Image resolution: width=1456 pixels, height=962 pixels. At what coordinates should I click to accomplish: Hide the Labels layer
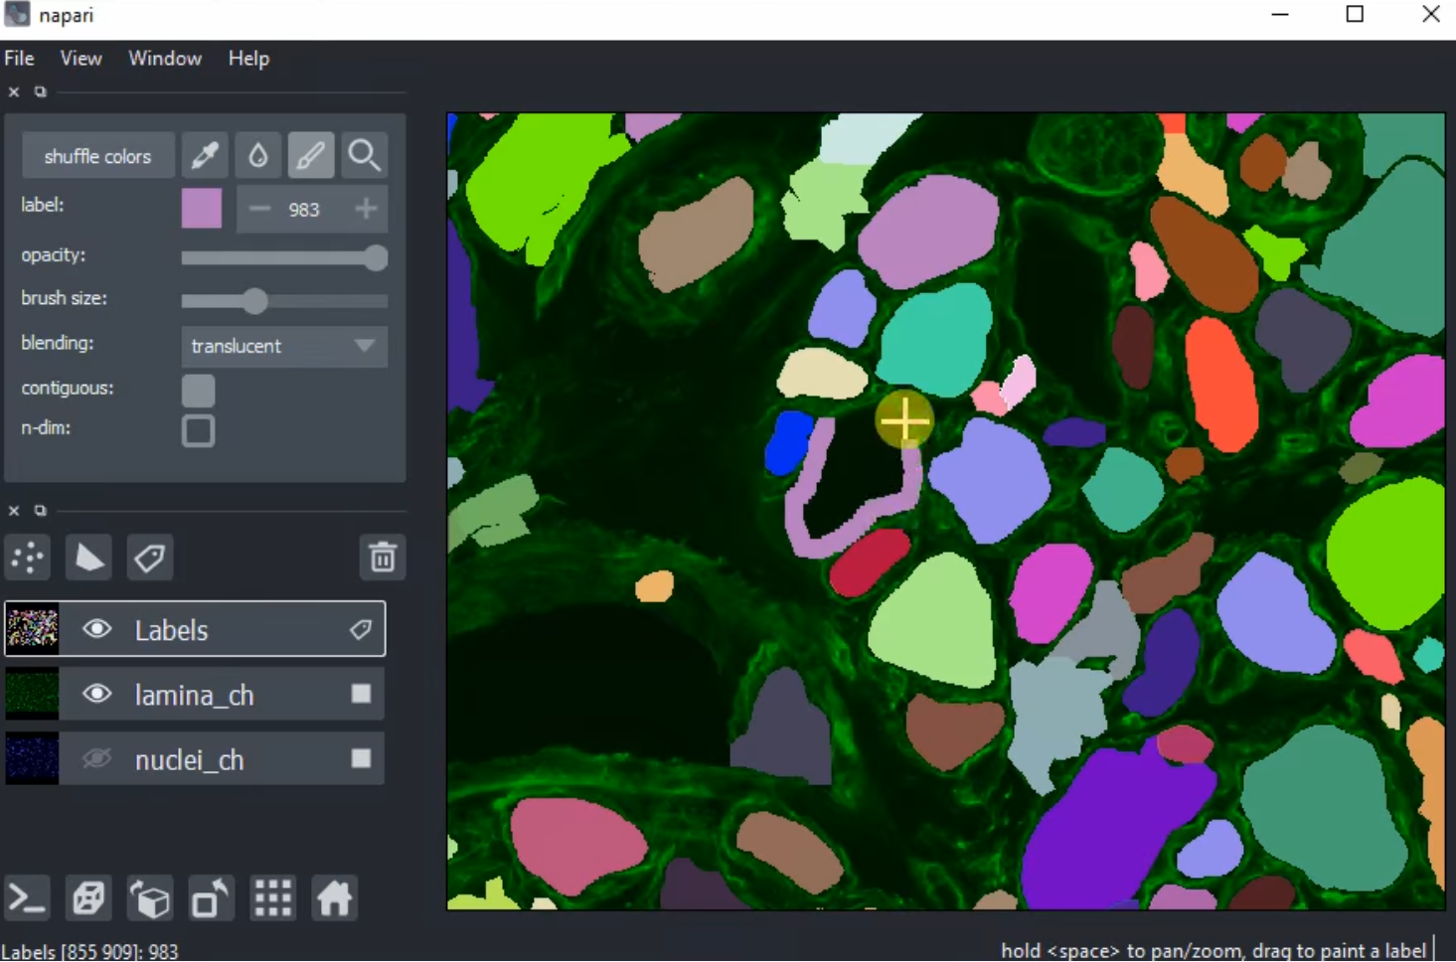96,629
